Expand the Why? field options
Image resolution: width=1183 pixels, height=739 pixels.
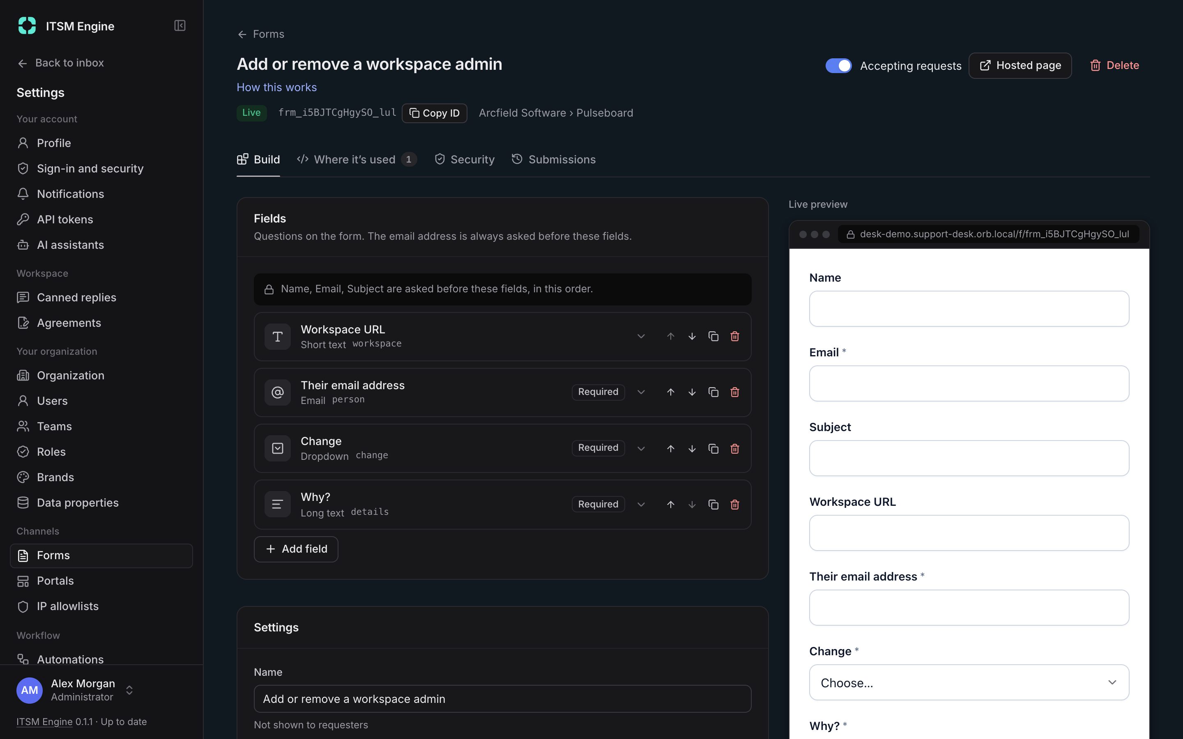tap(641, 505)
